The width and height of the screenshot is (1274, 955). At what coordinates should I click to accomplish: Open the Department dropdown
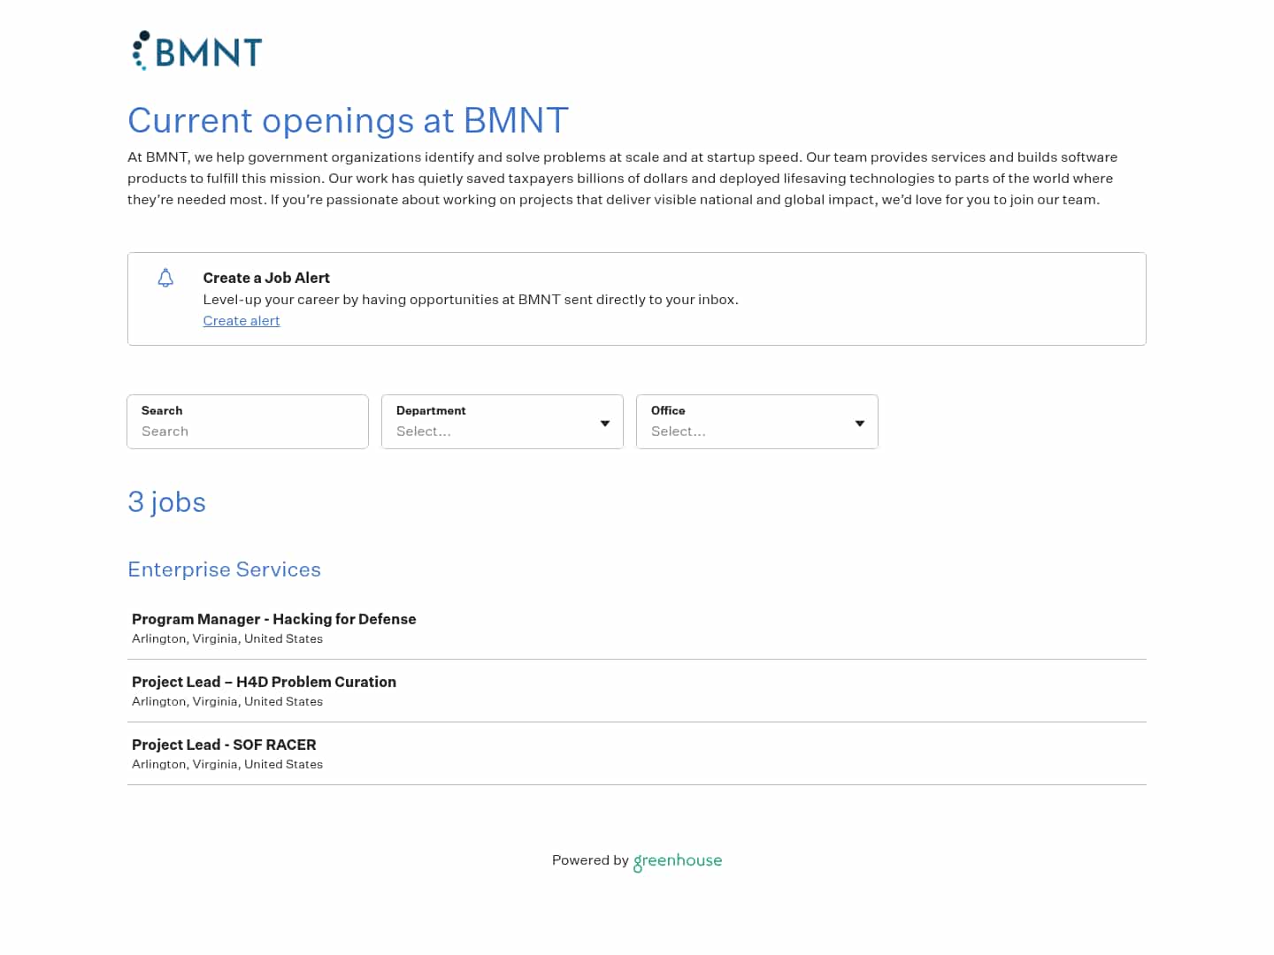point(503,422)
